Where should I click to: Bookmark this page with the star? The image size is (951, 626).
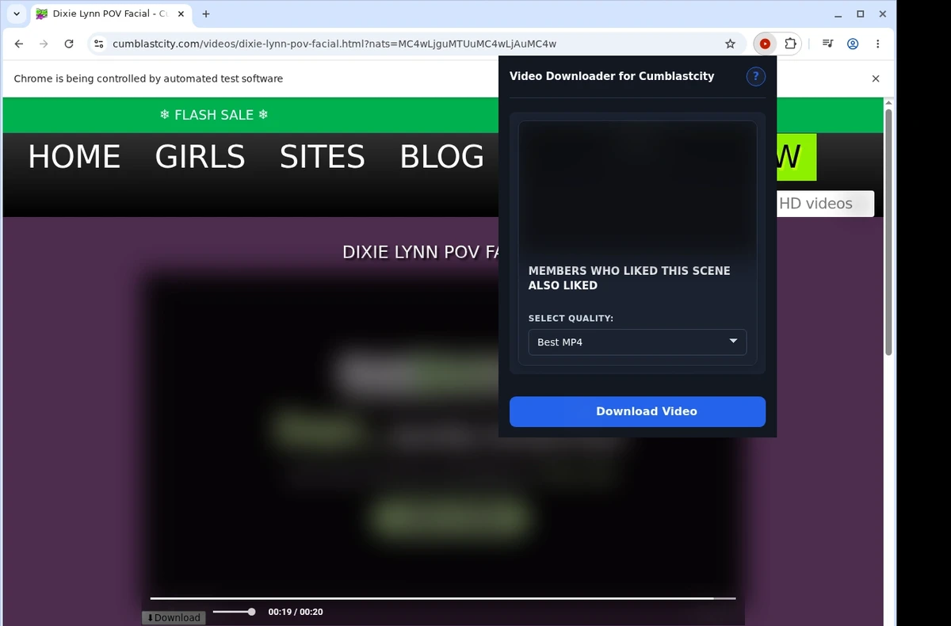click(730, 44)
